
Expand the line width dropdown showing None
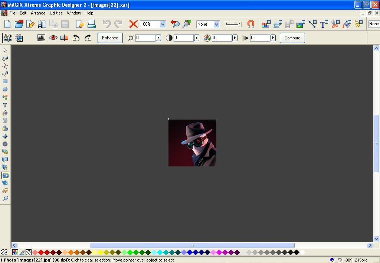pos(216,24)
